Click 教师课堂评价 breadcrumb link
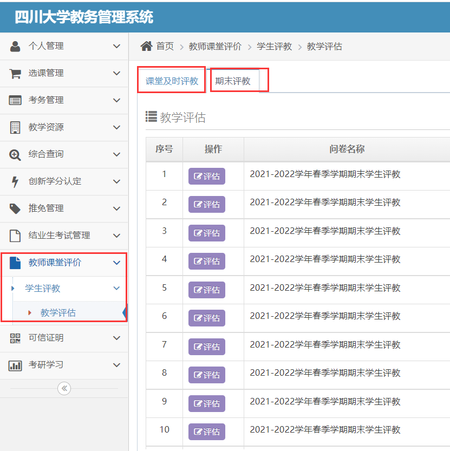Screen dimensions: 450x451 pos(215,47)
